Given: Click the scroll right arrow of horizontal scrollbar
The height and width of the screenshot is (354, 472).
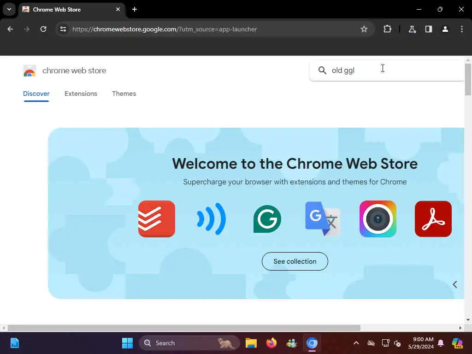Looking at the screenshot, I should [x=460, y=328].
